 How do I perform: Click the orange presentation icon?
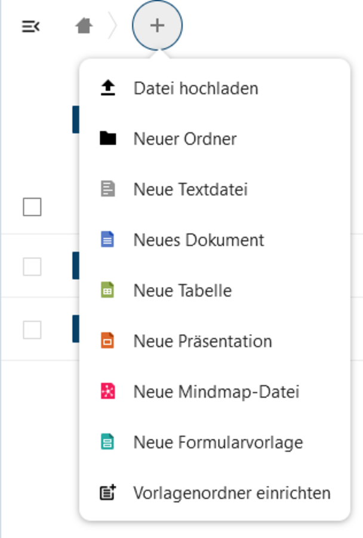coord(107,340)
